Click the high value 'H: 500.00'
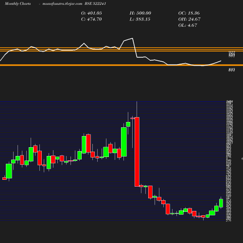 coord(140,13)
